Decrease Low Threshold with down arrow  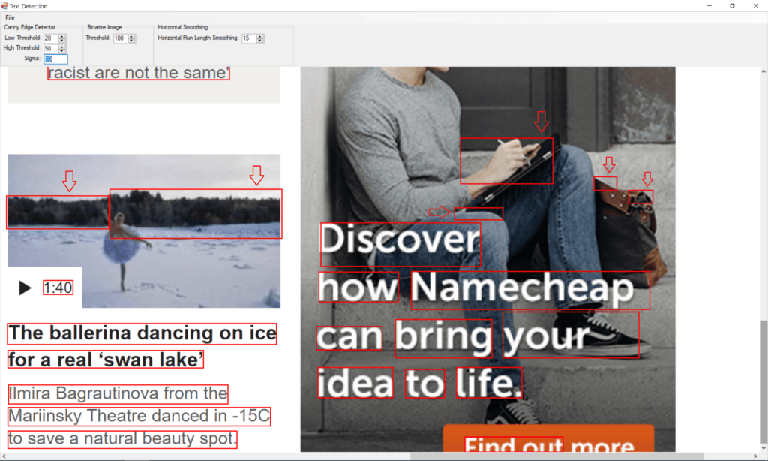(x=62, y=41)
